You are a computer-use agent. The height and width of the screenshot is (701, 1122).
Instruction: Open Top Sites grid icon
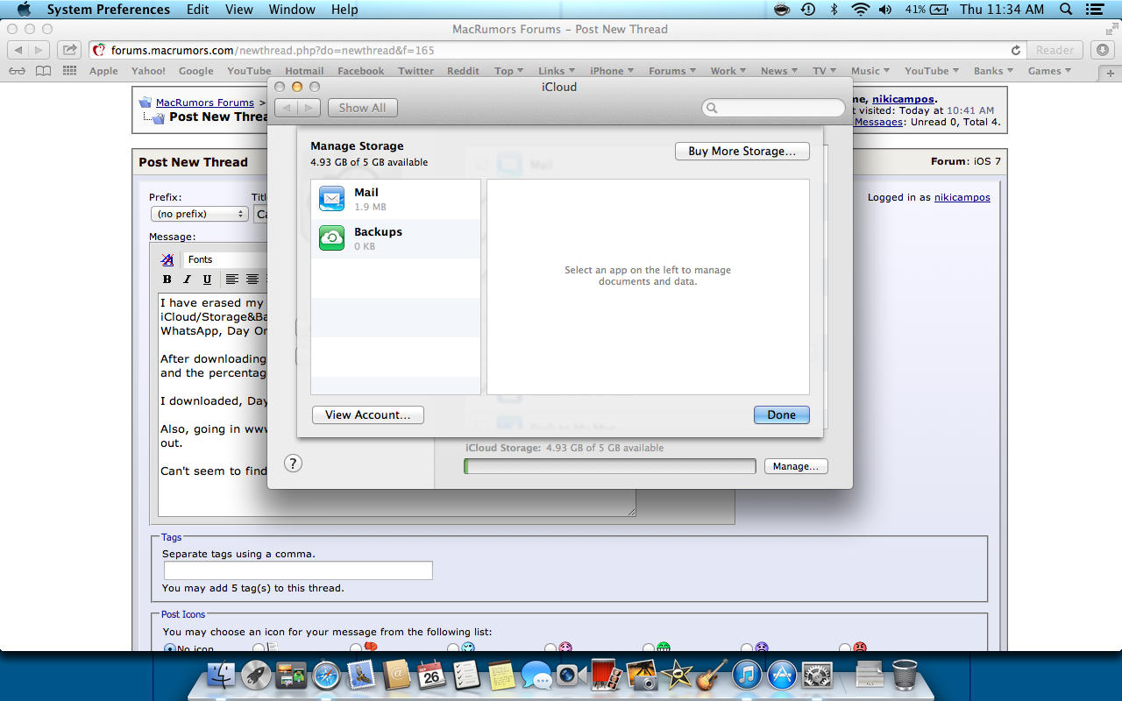(69, 71)
